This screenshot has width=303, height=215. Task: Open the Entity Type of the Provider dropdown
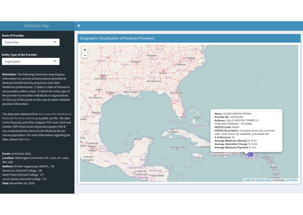click(x=31, y=61)
